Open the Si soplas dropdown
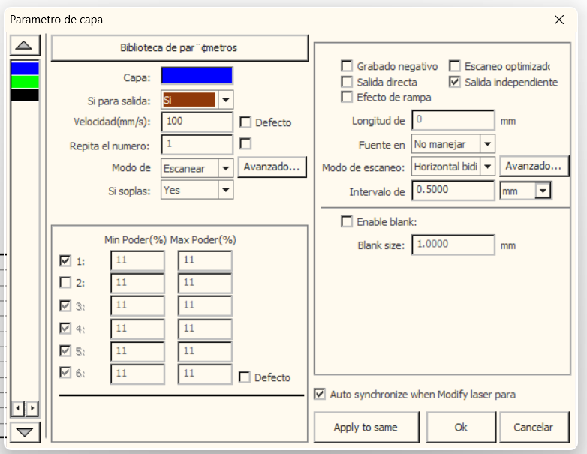 225,191
